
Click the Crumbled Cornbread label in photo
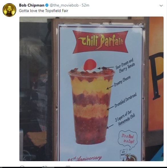tap(126, 100)
